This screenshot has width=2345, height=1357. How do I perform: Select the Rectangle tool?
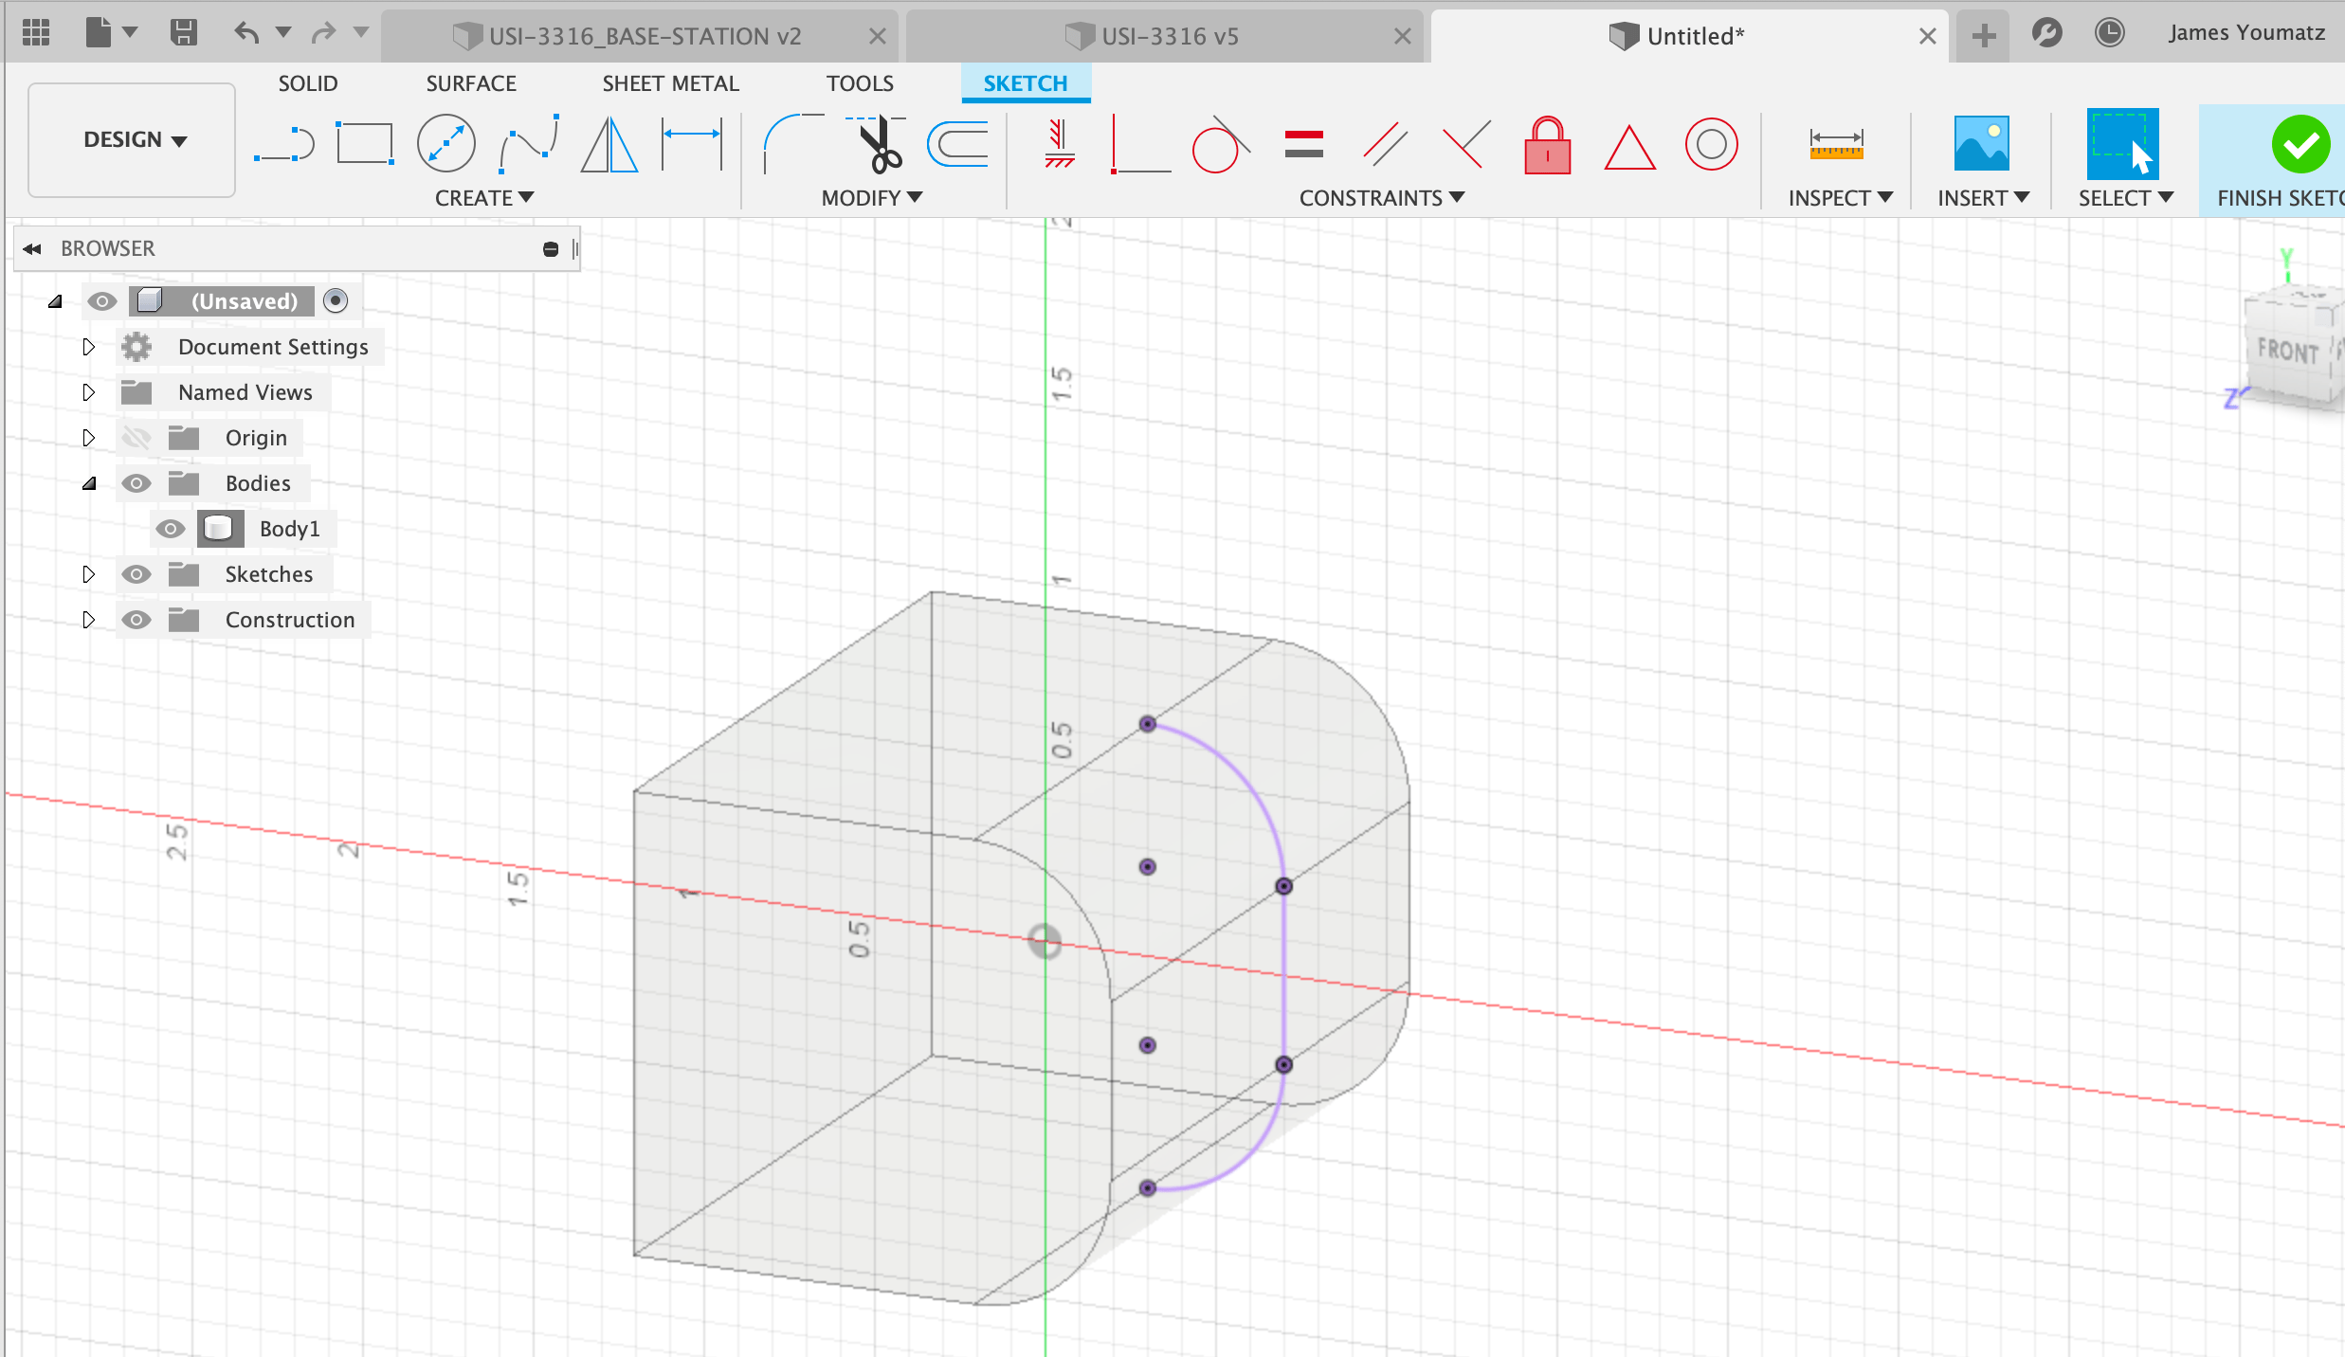click(365, 142)
